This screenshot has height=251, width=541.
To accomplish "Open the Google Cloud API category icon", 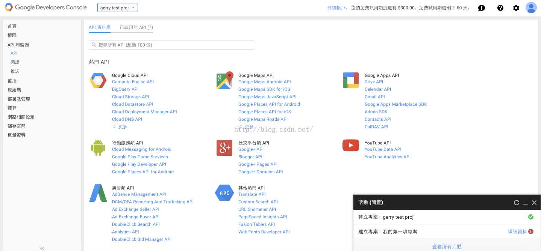I will [98, 80].
